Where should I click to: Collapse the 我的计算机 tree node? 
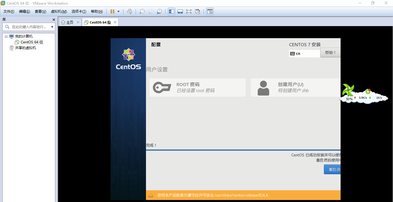click(6, 36)
